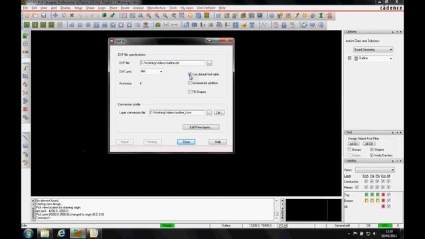Viewport: 425px width, 239px height.
Task: Click All Off in Find filter
Action: (369, 144)
